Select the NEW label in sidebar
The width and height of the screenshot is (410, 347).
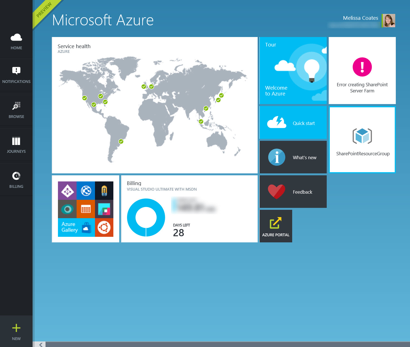tap(16, 339)
